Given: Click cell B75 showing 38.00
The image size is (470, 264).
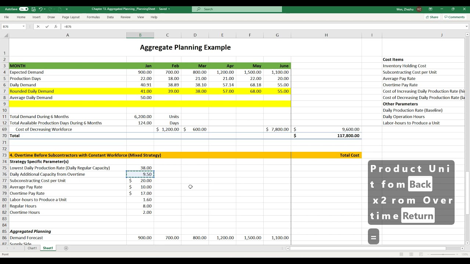Looking at the screenshot, I should coord(140,168).
